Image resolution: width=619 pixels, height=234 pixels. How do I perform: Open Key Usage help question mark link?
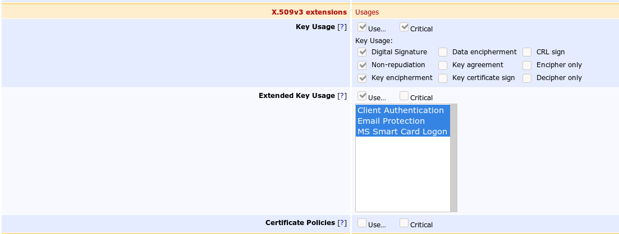[x=342, y=27]
